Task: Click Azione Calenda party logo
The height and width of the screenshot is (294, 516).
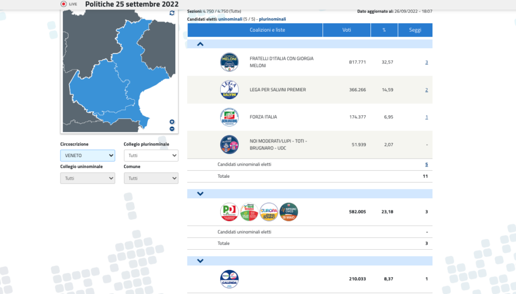Action: (x=229, y=279)
